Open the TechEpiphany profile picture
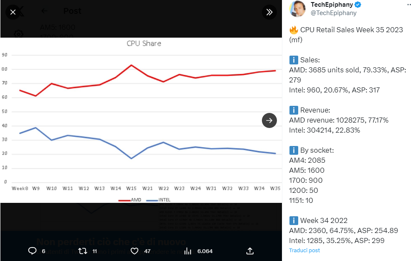This screenshot has height=261, width=411. pos(297,9)
